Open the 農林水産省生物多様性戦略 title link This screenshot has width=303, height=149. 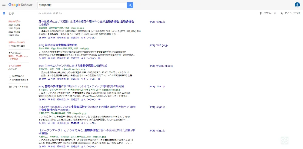61,45
